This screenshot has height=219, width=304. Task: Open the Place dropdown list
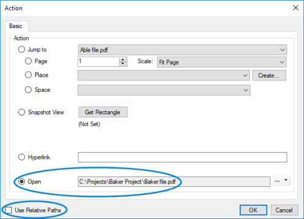tap(164, 75)
